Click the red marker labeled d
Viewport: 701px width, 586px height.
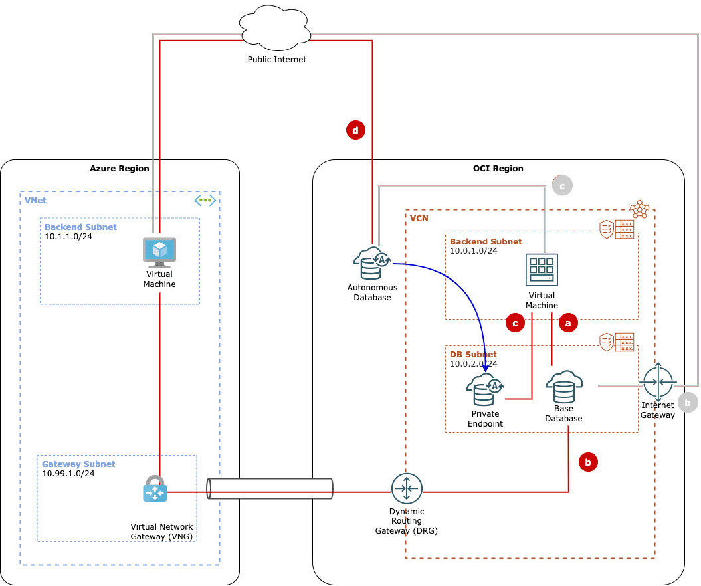tap(356, 130)
